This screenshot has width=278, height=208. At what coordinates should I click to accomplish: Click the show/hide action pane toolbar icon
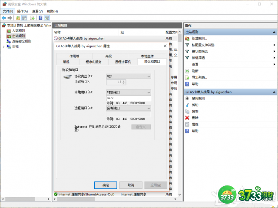point(47,18)
